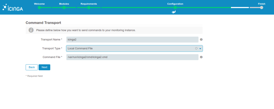Image resolution: width=274 pixels, height=109 pixels.
Task: Click the Configuration step label
Action: click(x=175, y=4)
